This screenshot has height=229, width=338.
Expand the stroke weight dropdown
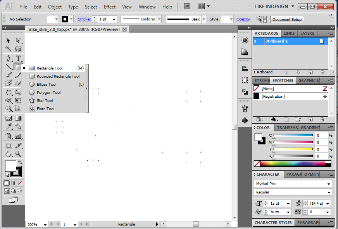coord(114,19)
